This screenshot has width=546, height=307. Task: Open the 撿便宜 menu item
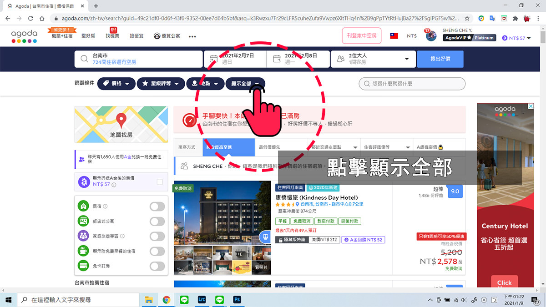tap(136, 35)
